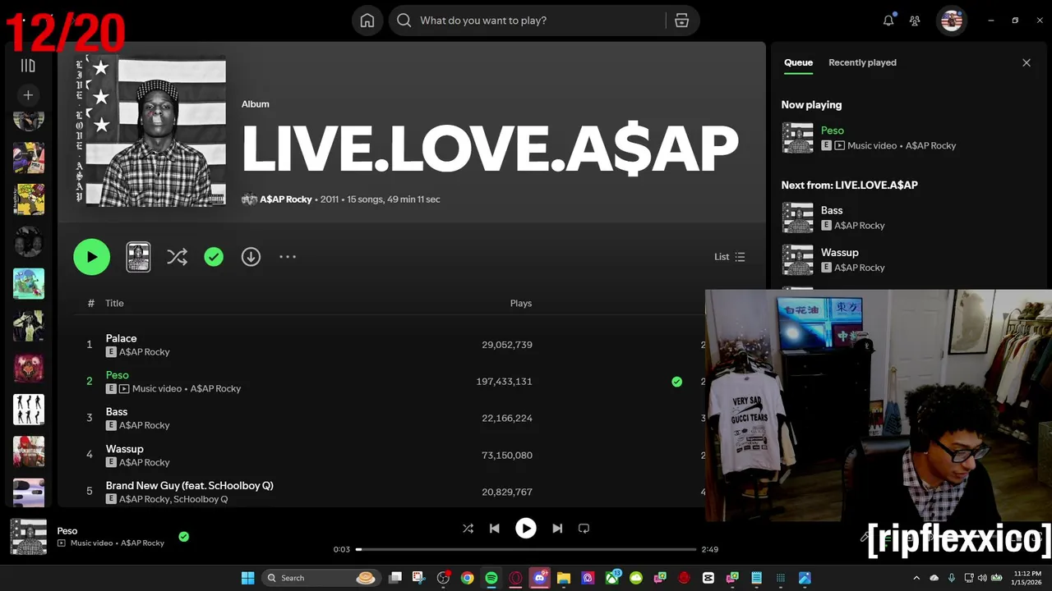Toggle shuffle in the player controls
This screenshot has height=591, width=1052.
tap(468, 529)
